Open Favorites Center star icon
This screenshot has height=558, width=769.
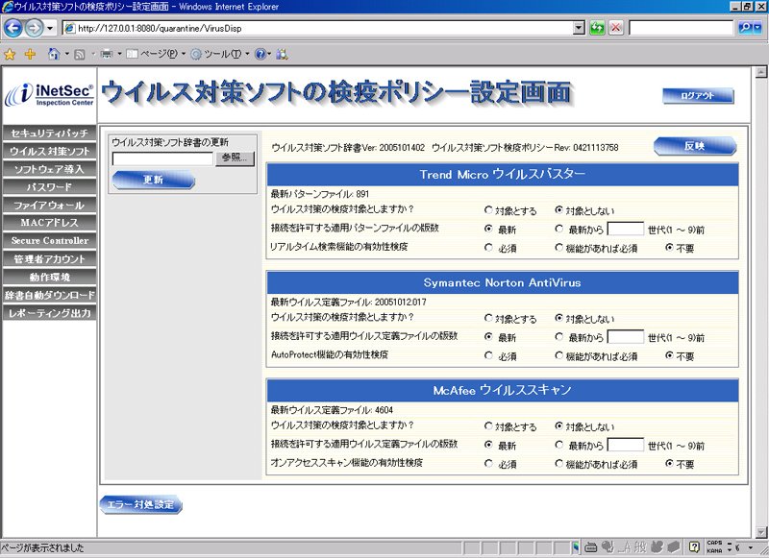click(x=10, y=54)
